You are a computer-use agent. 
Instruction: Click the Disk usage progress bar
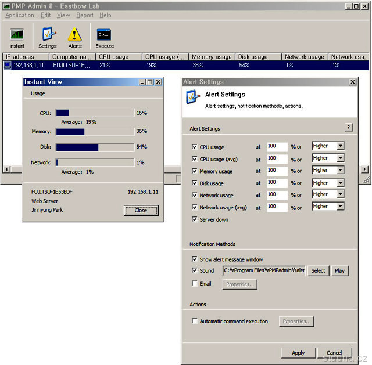point(95,147)
